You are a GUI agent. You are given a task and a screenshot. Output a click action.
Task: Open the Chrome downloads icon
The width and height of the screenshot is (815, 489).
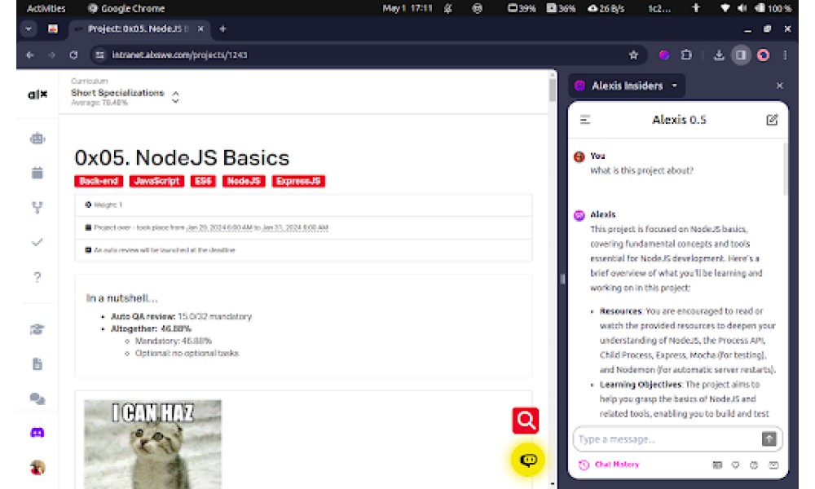pyautogui.click(x=719, y=55)
